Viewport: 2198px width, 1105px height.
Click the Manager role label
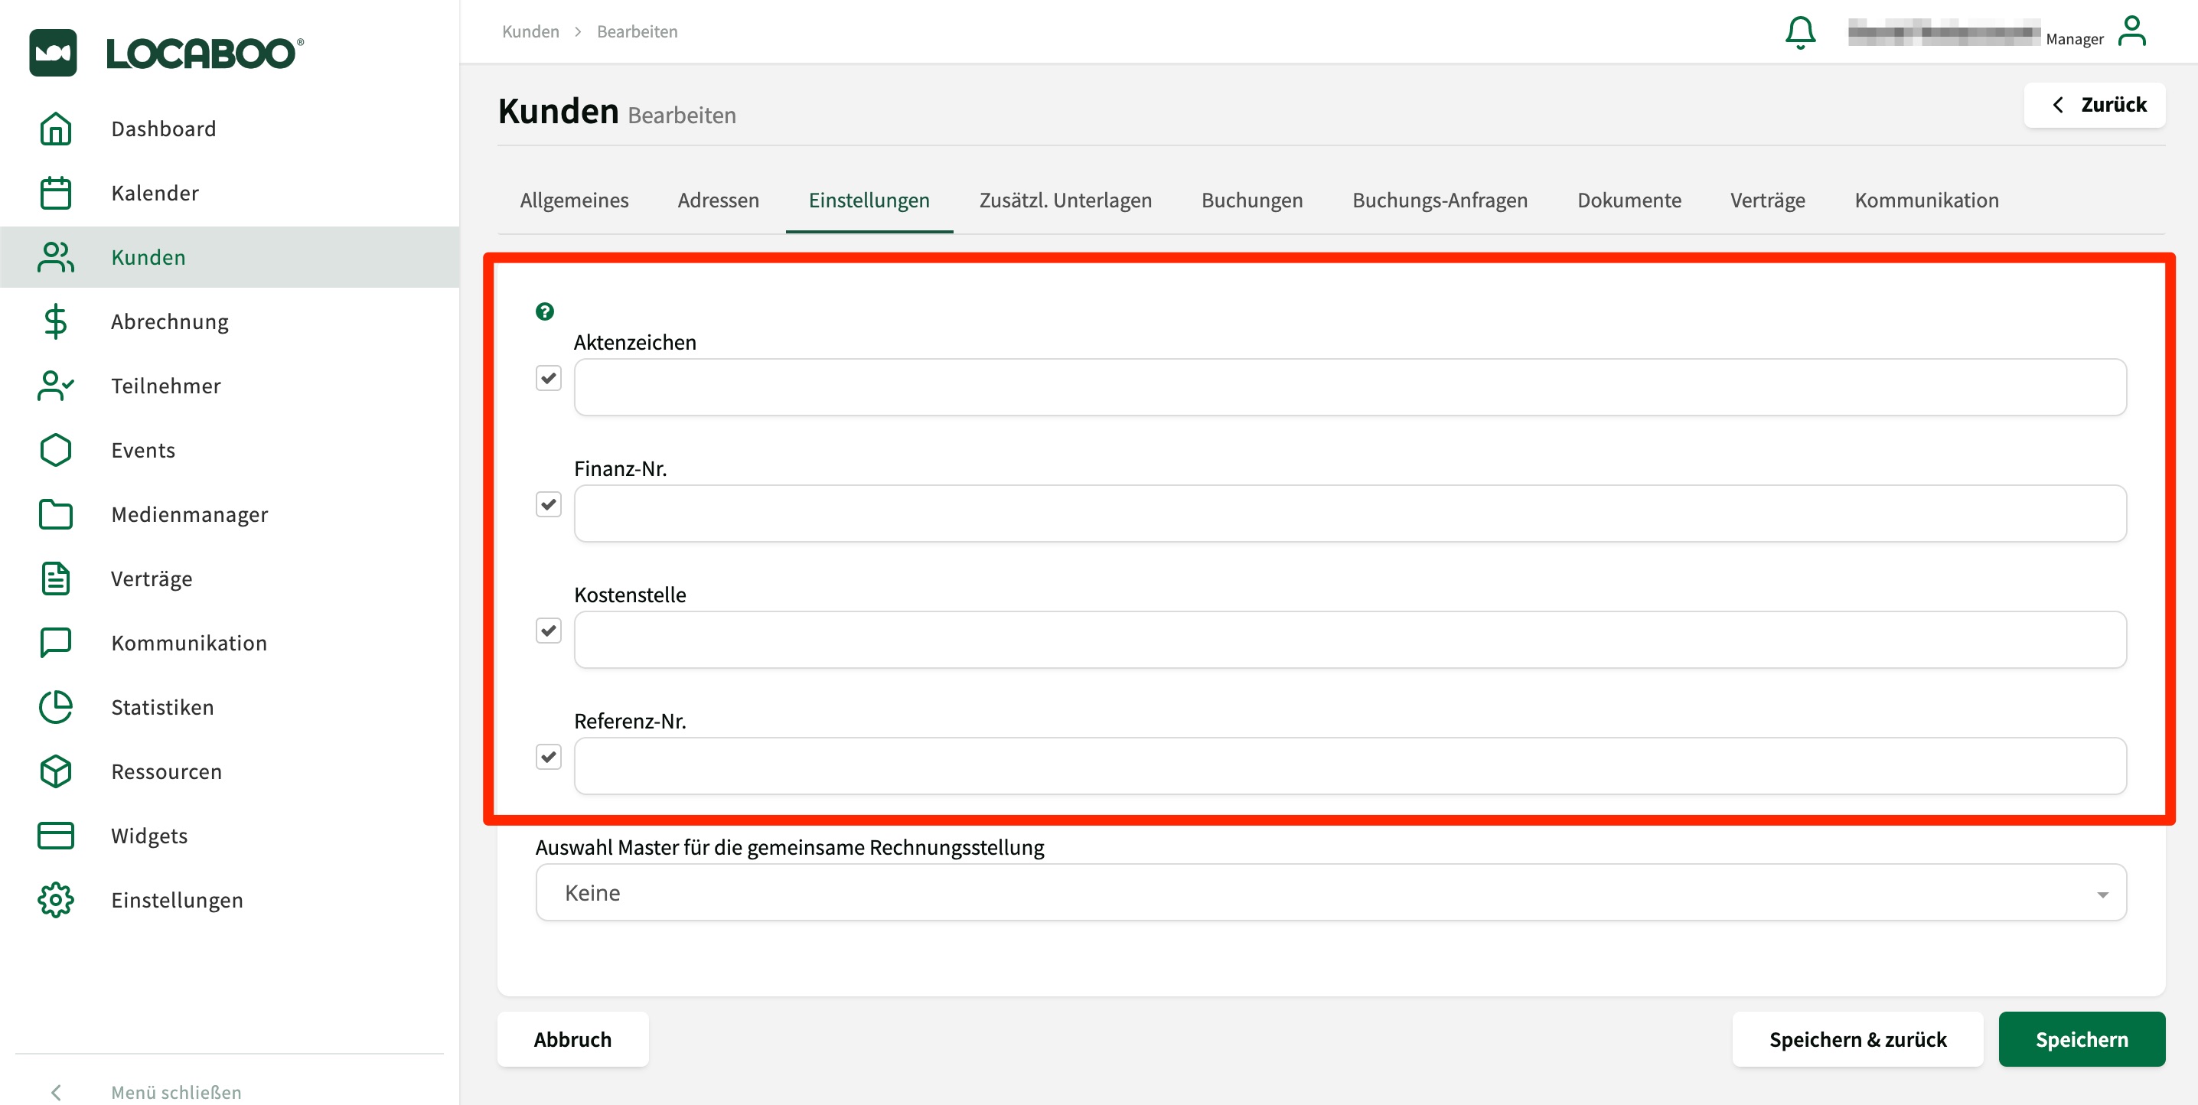click(2074, 39)
